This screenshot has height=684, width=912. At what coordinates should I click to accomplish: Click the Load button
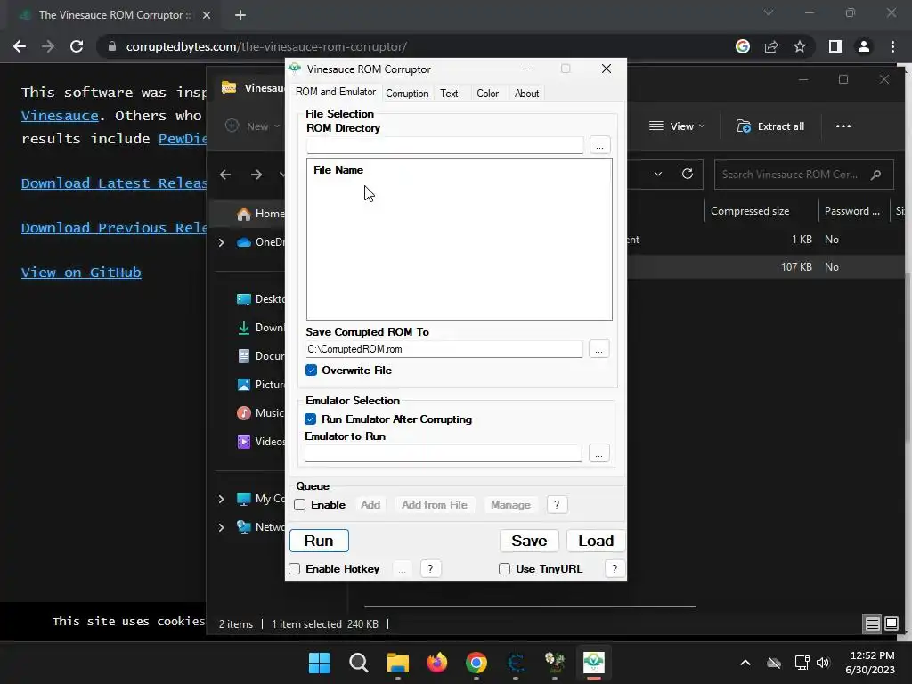[596, 541]
